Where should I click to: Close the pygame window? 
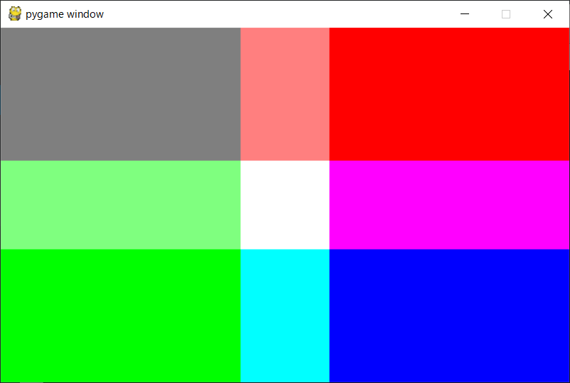[548, 14]
